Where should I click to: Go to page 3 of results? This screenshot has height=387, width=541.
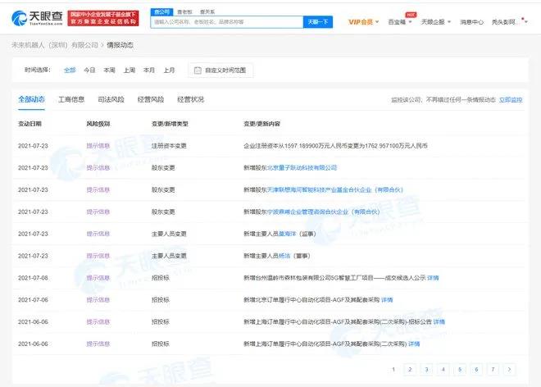[x=425, y=370]
